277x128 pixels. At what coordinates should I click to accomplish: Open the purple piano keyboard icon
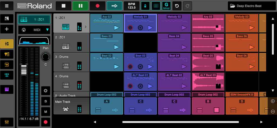7,89
